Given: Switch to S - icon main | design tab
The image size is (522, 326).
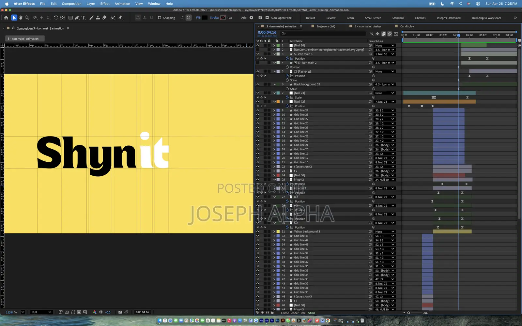Looking at the screenshot, I should (x=368, y=26).
